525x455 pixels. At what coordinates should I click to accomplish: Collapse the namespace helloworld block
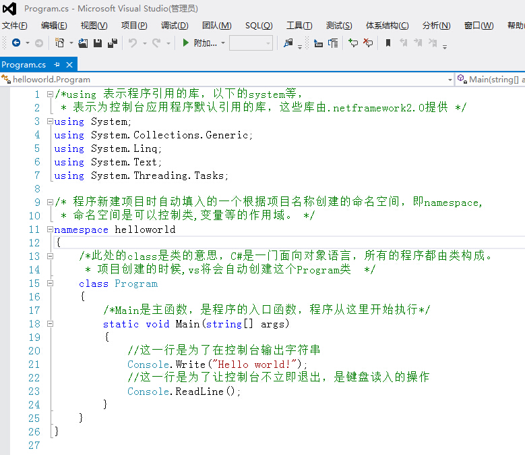50,230
